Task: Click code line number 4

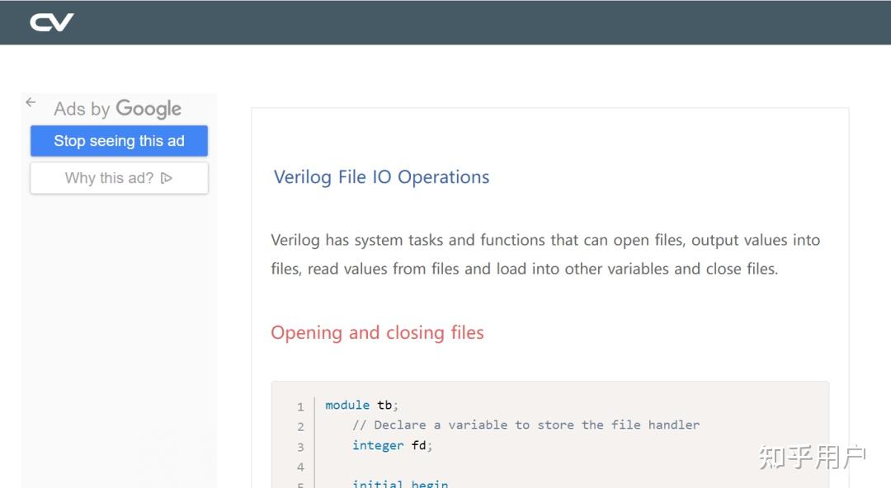Action: tap(300, 467)
